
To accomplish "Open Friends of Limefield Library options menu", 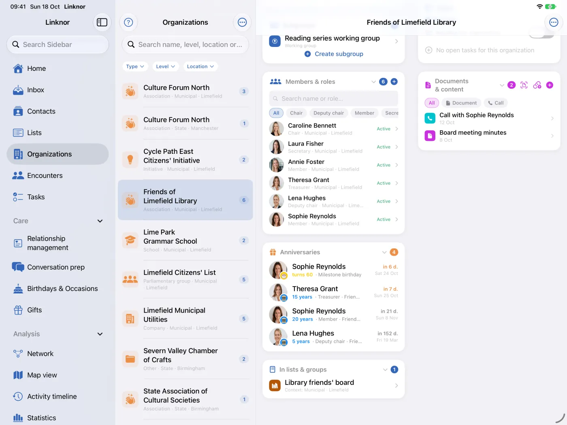I will tap(554, 22).
